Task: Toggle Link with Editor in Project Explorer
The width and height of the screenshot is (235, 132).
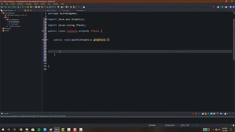Action: tap(28, 11)
